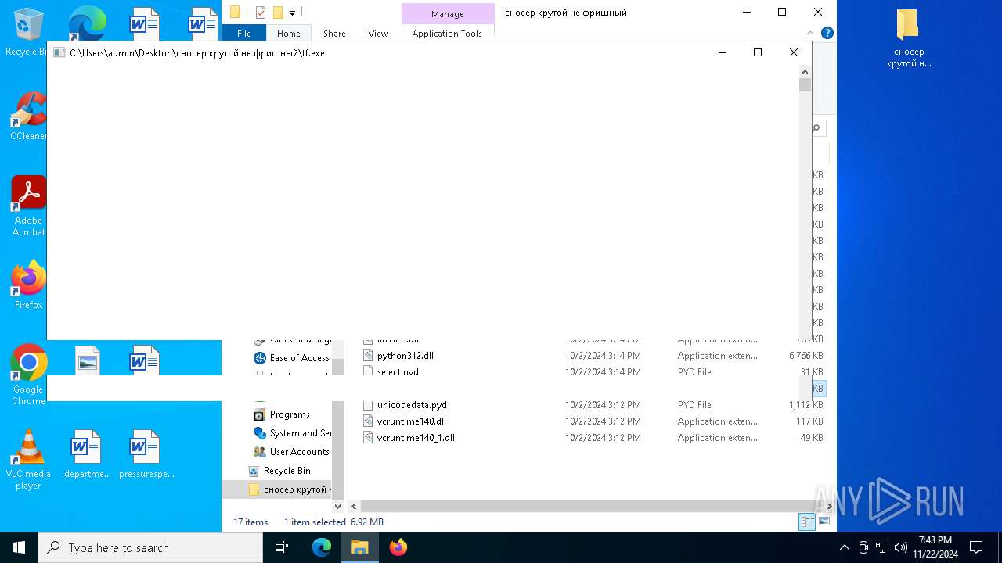The height and width of the screenshot is (563, 1002).
Task: Maximize the tf.exe console window
Action: point(757,52)
